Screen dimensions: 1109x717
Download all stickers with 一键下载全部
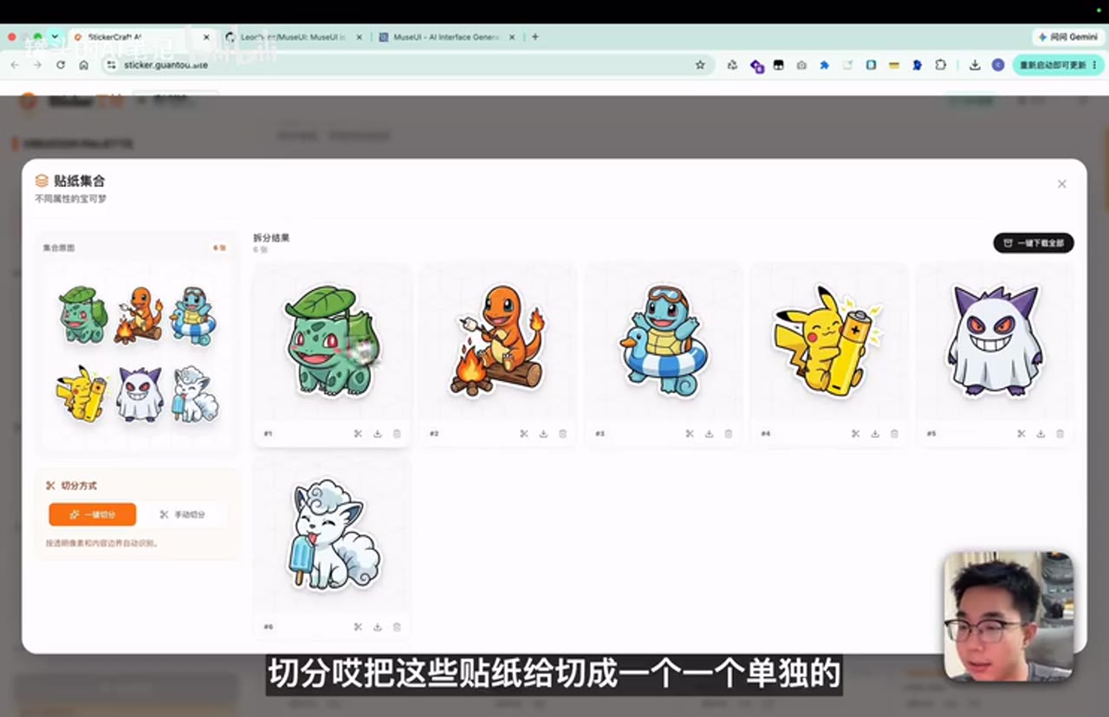1034,243
